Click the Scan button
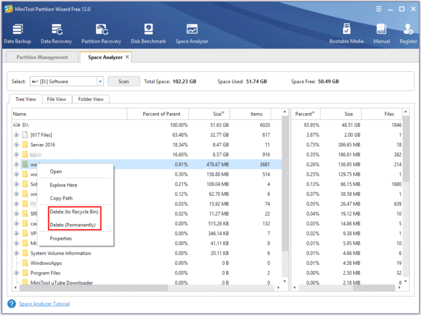 coord(124,82)
